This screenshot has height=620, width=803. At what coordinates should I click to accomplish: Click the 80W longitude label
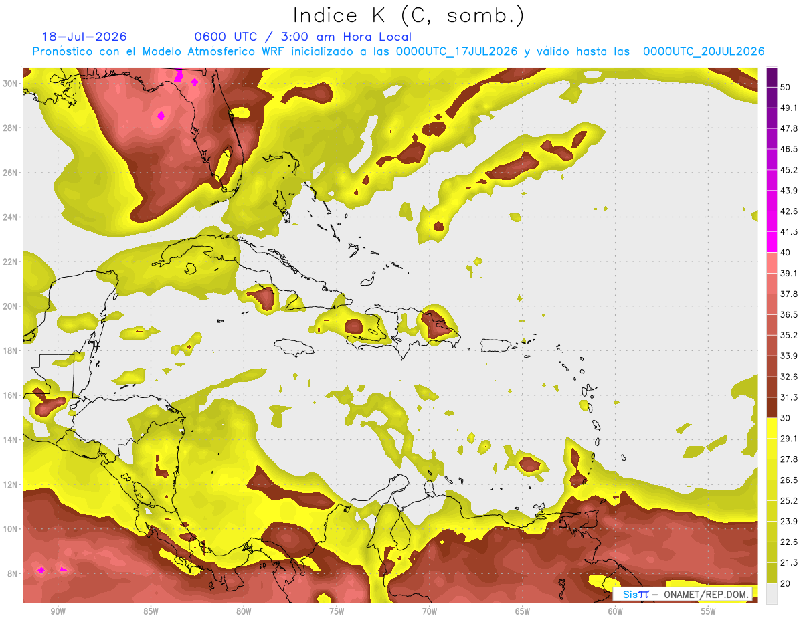click(x=244, y=612)
